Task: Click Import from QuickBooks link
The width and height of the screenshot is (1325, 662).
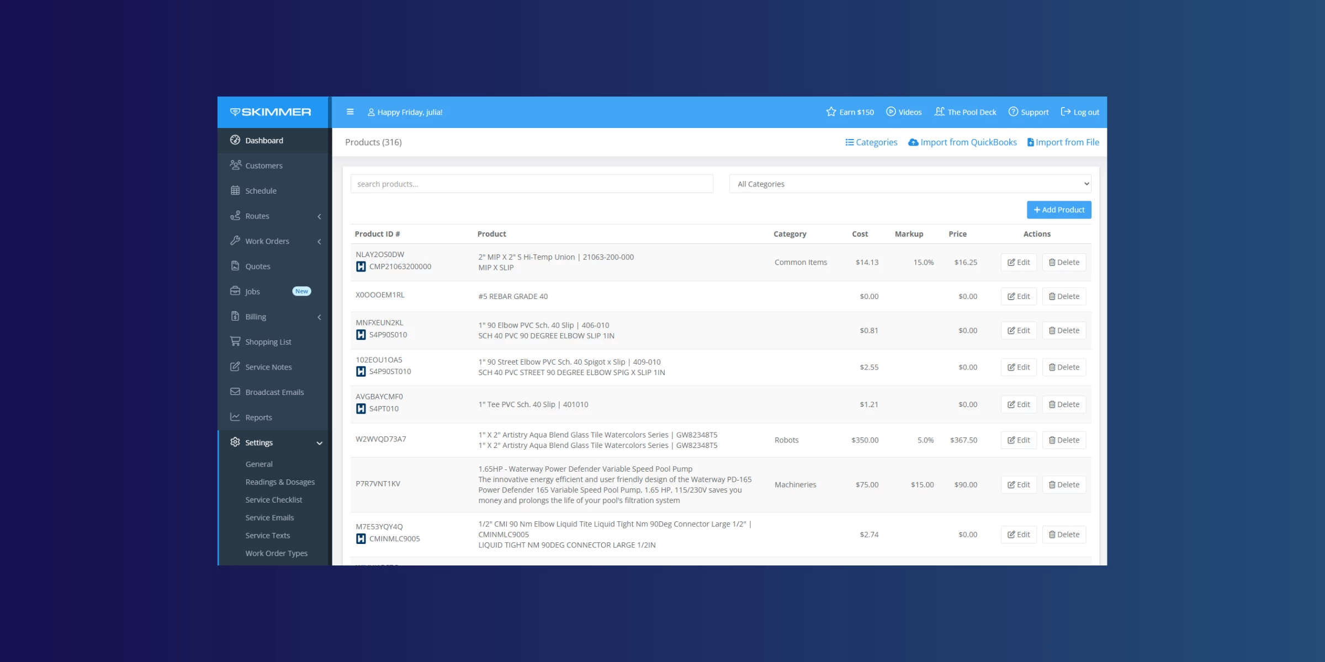Action: [962, 142]
